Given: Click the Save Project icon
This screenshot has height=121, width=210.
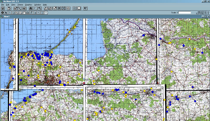Looking at the screenshot, I should [x=3, y=8].
